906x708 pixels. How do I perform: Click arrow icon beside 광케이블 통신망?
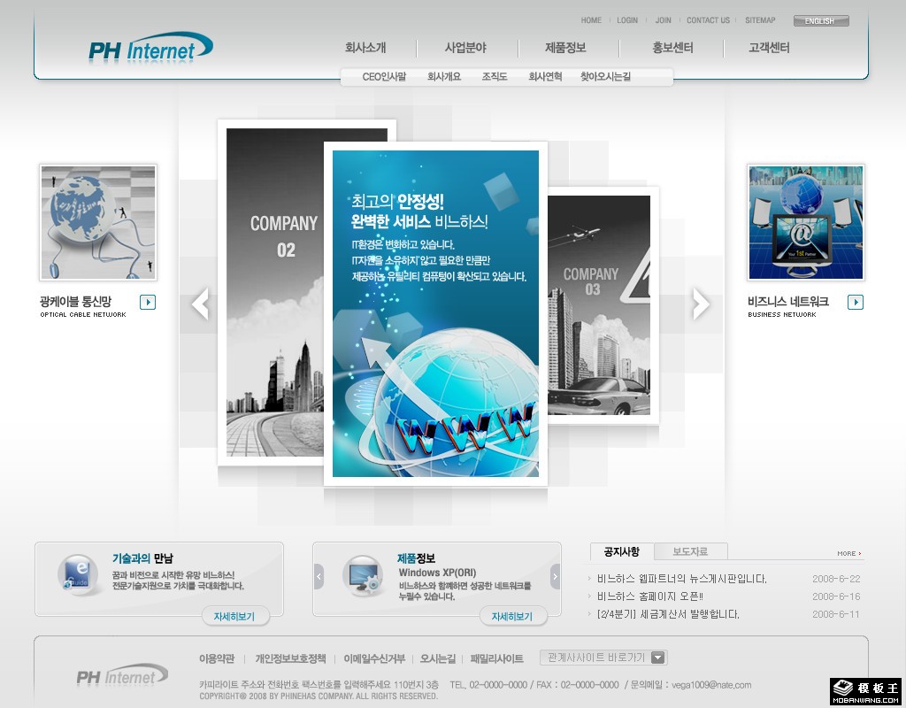148,302
